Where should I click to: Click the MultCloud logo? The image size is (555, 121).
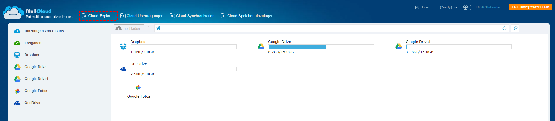coord(38,13)
